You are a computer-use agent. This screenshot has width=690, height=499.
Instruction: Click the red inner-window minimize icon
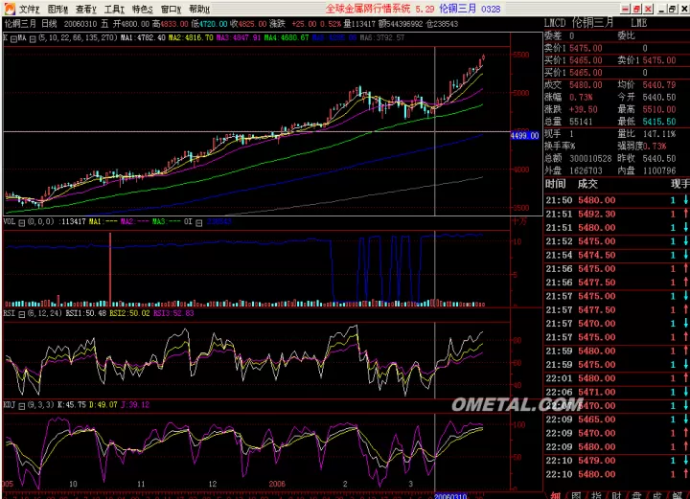point(626,9)
